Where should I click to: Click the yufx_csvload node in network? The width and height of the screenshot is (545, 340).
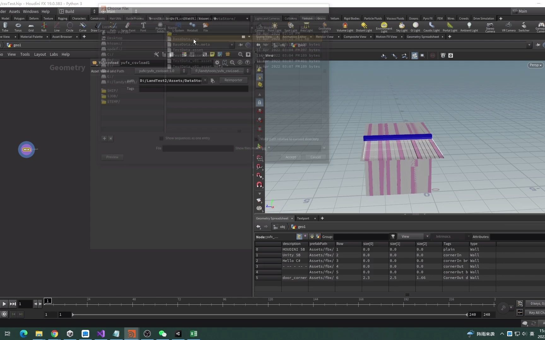(x=26, y=150)
